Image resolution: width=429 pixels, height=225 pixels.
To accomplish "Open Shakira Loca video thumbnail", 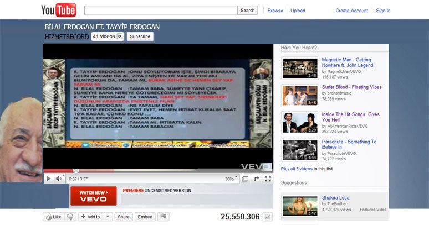I will coord(300,206).
